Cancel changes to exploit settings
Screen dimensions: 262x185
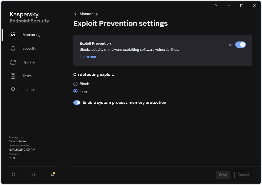click(243, 175)
